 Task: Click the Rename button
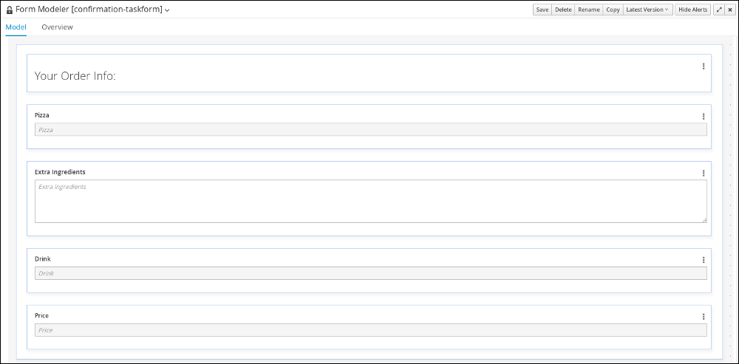pyautogui.click(x=589, y=10)
